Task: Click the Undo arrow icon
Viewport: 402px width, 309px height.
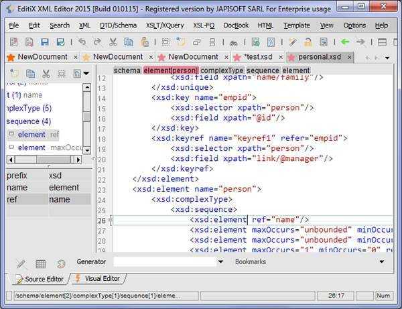Action: (x=82, y=42)
